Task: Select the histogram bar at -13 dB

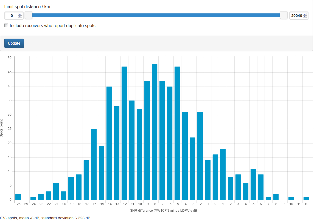Action: coord(117,153)
